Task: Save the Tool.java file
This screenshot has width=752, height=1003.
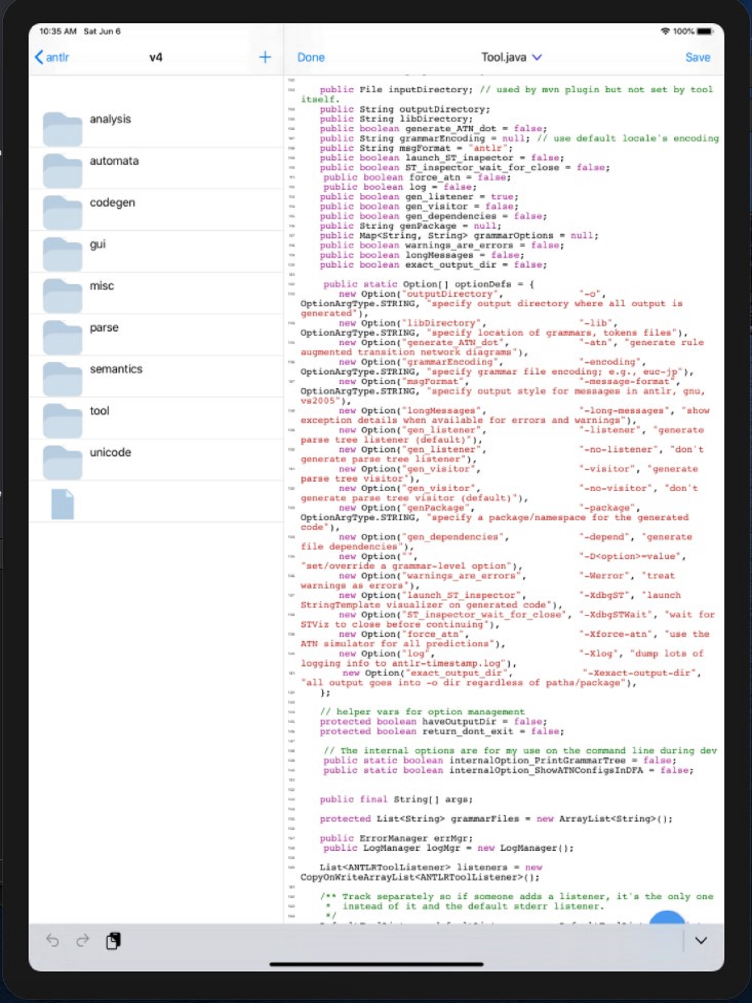Action: point(697,58)
